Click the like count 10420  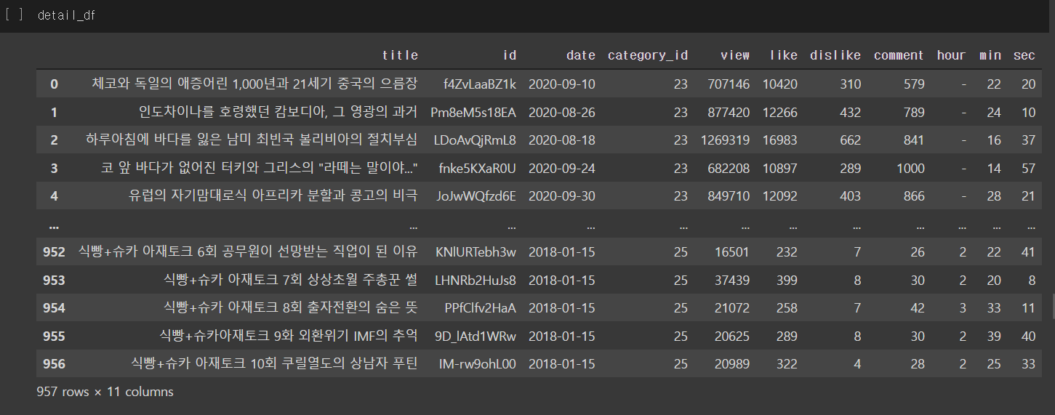pyautogui.click(x=780, y=84)
